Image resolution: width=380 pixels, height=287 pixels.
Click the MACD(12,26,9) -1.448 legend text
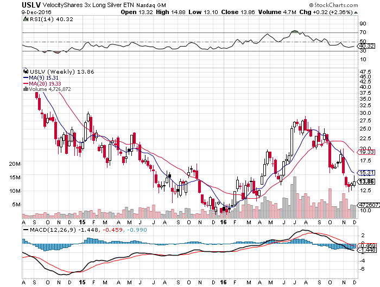64,230
